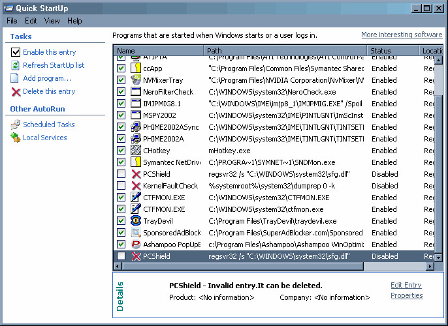Viewport: 448px width, 326px height.
Task: Click the red X icon beside KernelFaultCheck
Action: point(136,186)
